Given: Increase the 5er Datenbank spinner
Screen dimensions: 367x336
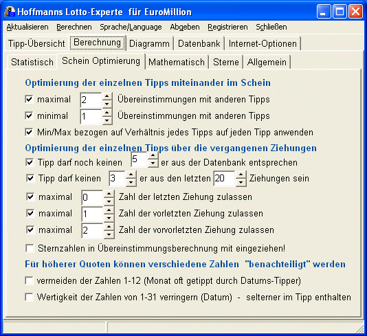Looking at the screenshot, I should 153,155.
